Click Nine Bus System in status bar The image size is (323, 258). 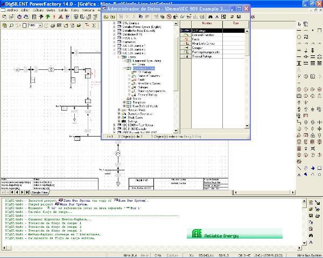310,255
